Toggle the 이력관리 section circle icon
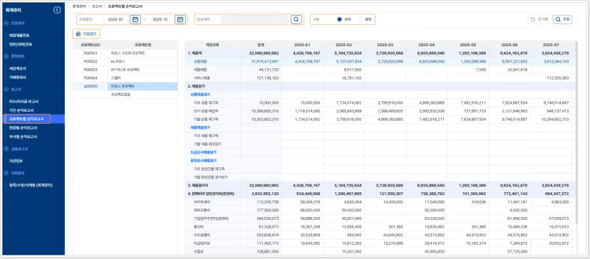590x259 pixels. [x=6, y=173]
